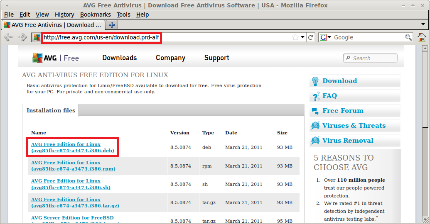The width and height of the screenshot is (430, 224).
Task: Open the File menu
Action: coord(9,15)
